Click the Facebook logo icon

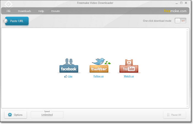click(x=69, y=66)
